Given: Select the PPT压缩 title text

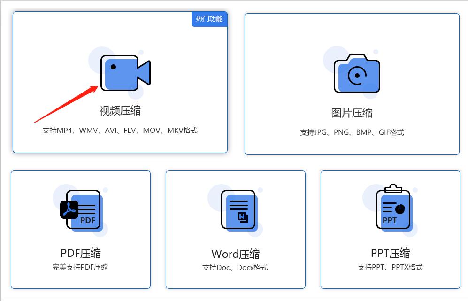Looking at the screenshot, I should point(391,253).
